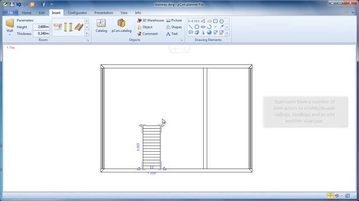Select the ellipse drawing tool
This screenshot has width=359, height=201.
point(203,27)
